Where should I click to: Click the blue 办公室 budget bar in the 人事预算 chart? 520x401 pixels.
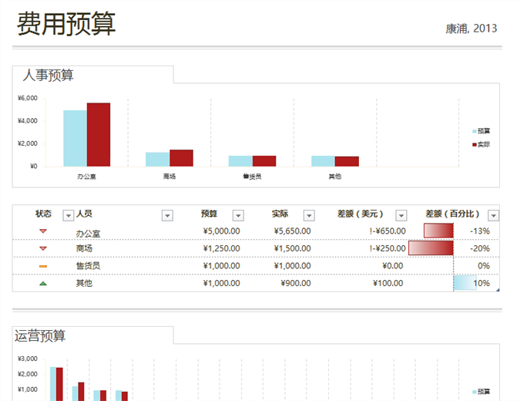[x=75, y=139]
